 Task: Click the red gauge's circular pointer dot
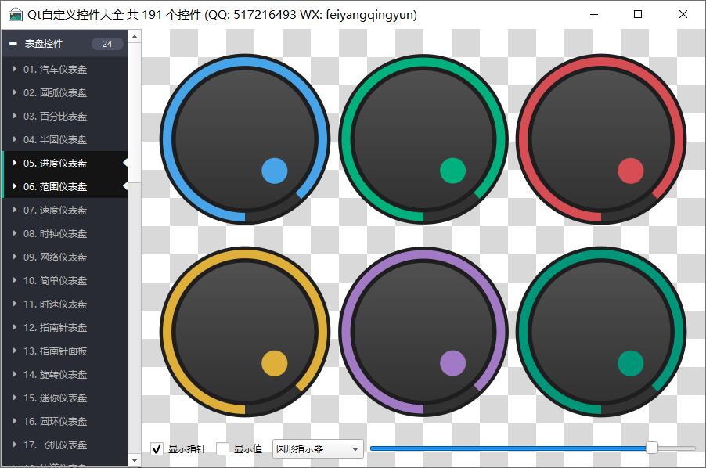point(630,171)
